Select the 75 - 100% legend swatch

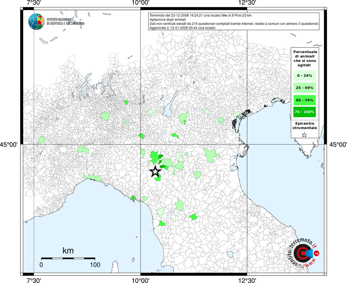point(305,112)
